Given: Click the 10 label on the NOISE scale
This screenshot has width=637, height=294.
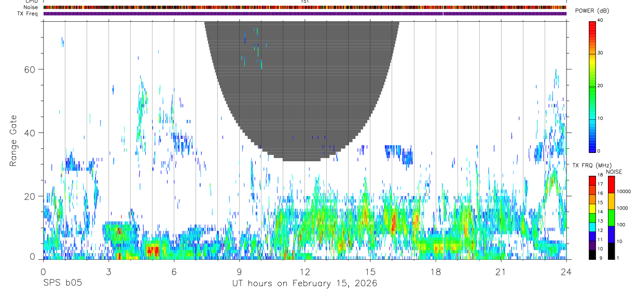Looking at the screenshot, I should pos(619,241).
